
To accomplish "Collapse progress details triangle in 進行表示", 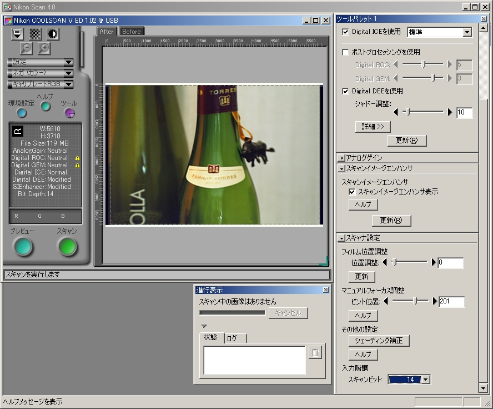I will coord(204,326).
